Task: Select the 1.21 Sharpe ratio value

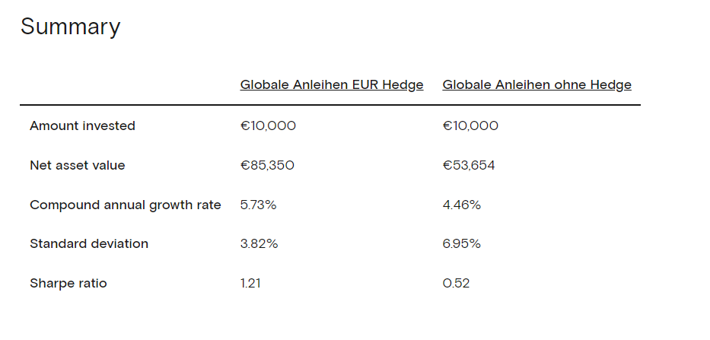Action: pos(250,284)
